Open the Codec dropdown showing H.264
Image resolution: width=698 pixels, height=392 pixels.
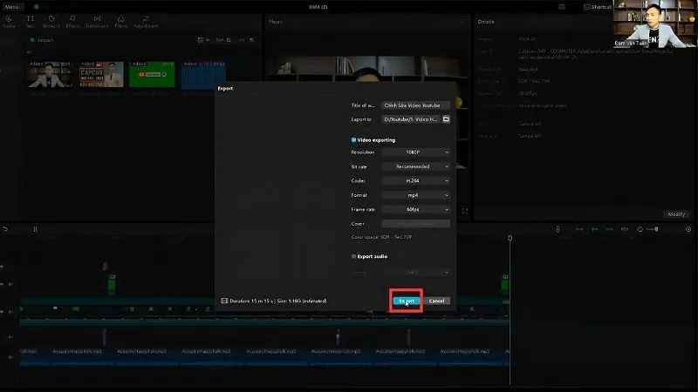coord(416,180)
